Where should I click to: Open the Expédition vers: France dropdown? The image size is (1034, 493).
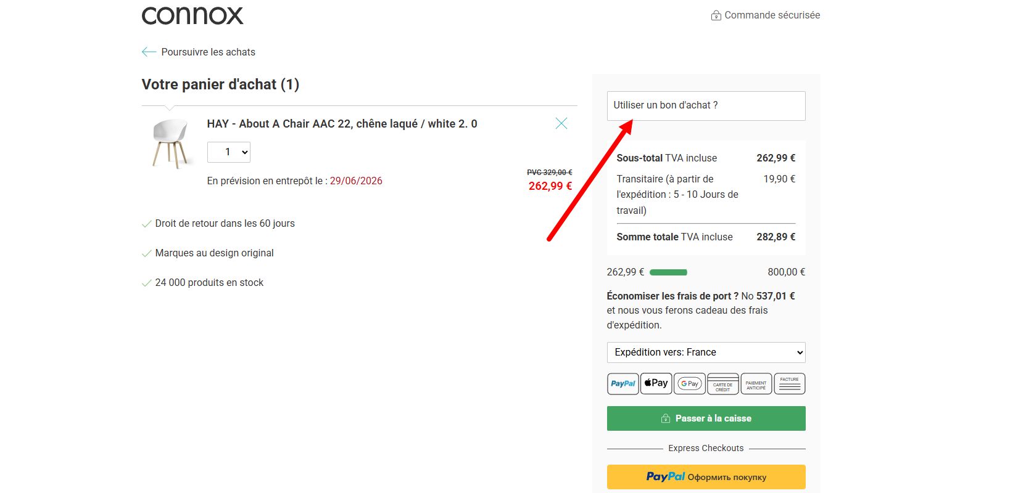pyautogui.click(x=706, y=352)
